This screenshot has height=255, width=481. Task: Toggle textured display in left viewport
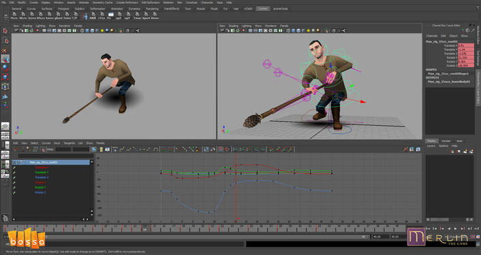[97, 31]
